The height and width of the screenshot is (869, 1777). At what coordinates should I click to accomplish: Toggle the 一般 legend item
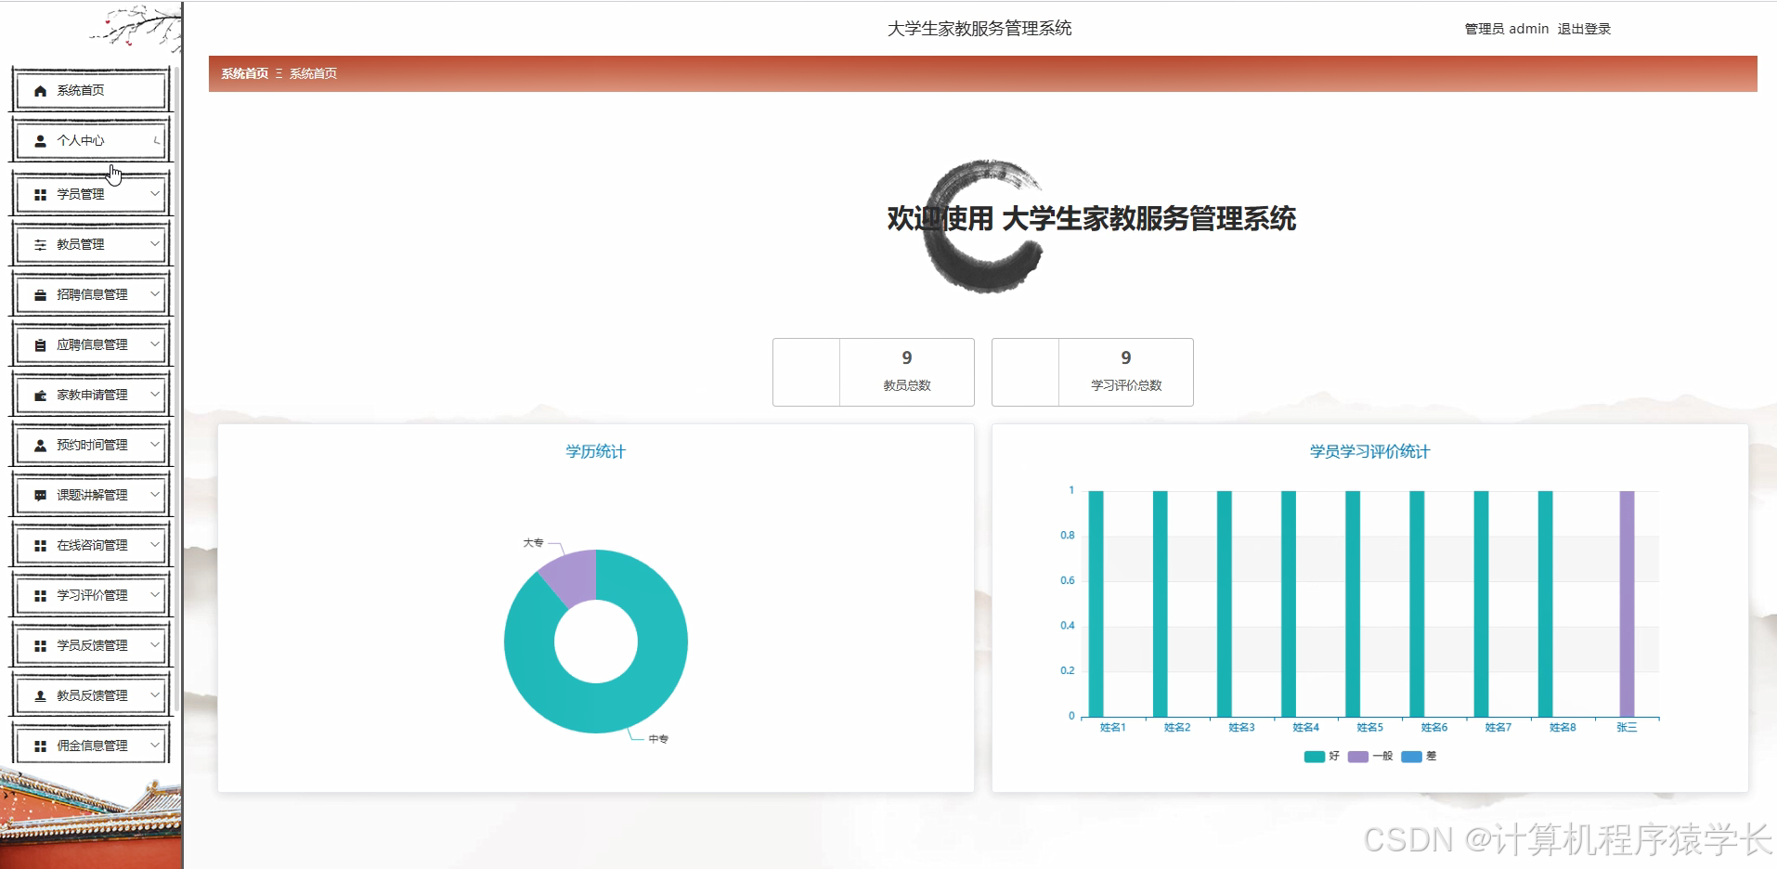coord(1371,757)
